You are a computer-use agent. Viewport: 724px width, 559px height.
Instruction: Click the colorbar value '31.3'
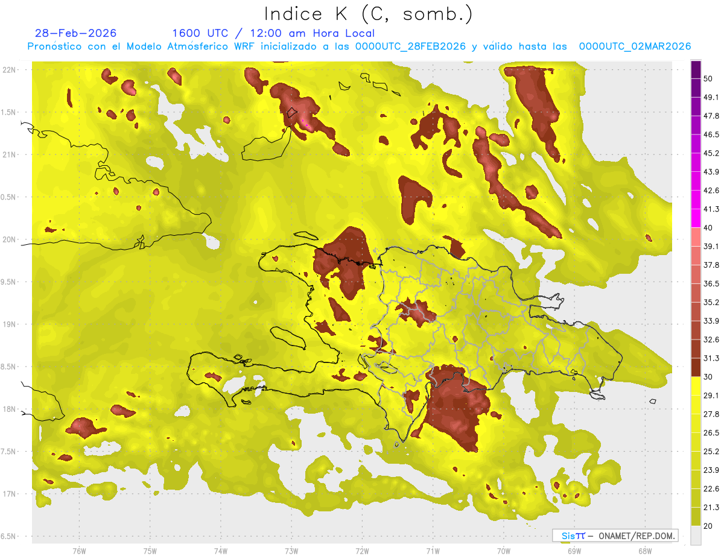coord(711,359)
